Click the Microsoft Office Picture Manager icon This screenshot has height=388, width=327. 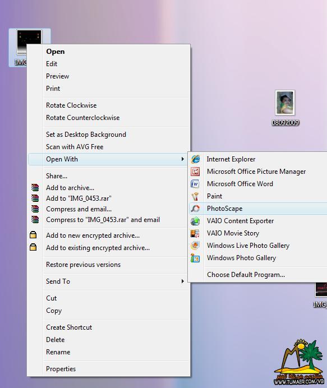point(195,172)
